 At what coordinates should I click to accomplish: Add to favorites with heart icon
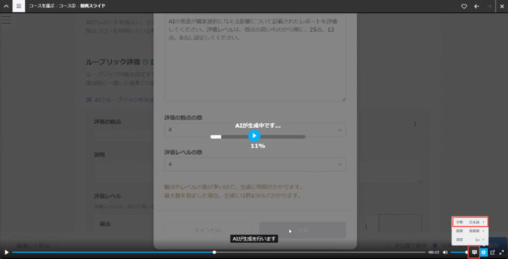(464, 6)
